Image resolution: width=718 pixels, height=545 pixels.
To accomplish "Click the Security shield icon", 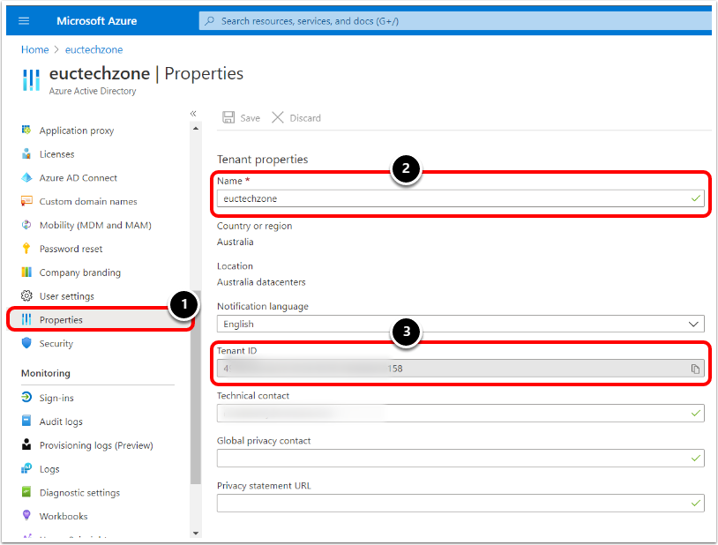I will (26, 344).
